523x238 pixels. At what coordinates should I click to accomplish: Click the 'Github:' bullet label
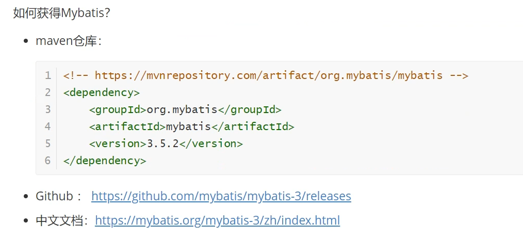point(58,196)
